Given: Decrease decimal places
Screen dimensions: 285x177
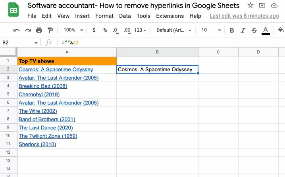Looking at the screenshot, I should (116, 30).
